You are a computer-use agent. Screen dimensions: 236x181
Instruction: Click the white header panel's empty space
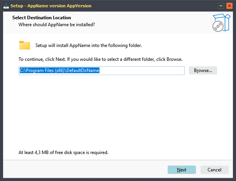(154, 21)
